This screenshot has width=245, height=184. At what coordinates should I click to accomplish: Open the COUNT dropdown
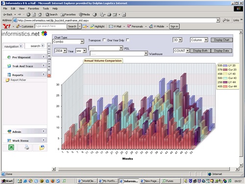pos(181,51)
